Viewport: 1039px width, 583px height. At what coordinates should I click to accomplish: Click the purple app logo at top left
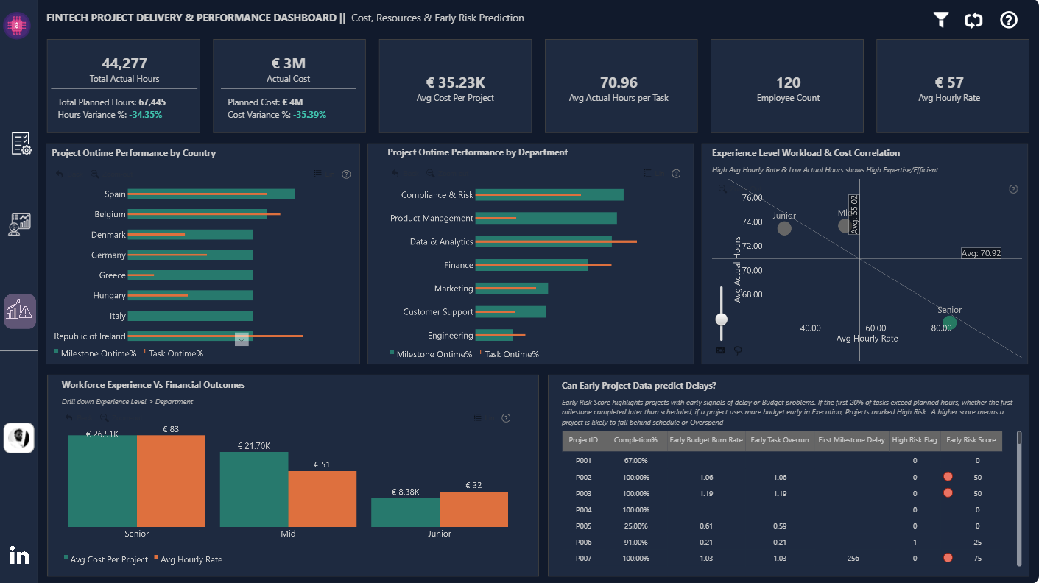16,26
